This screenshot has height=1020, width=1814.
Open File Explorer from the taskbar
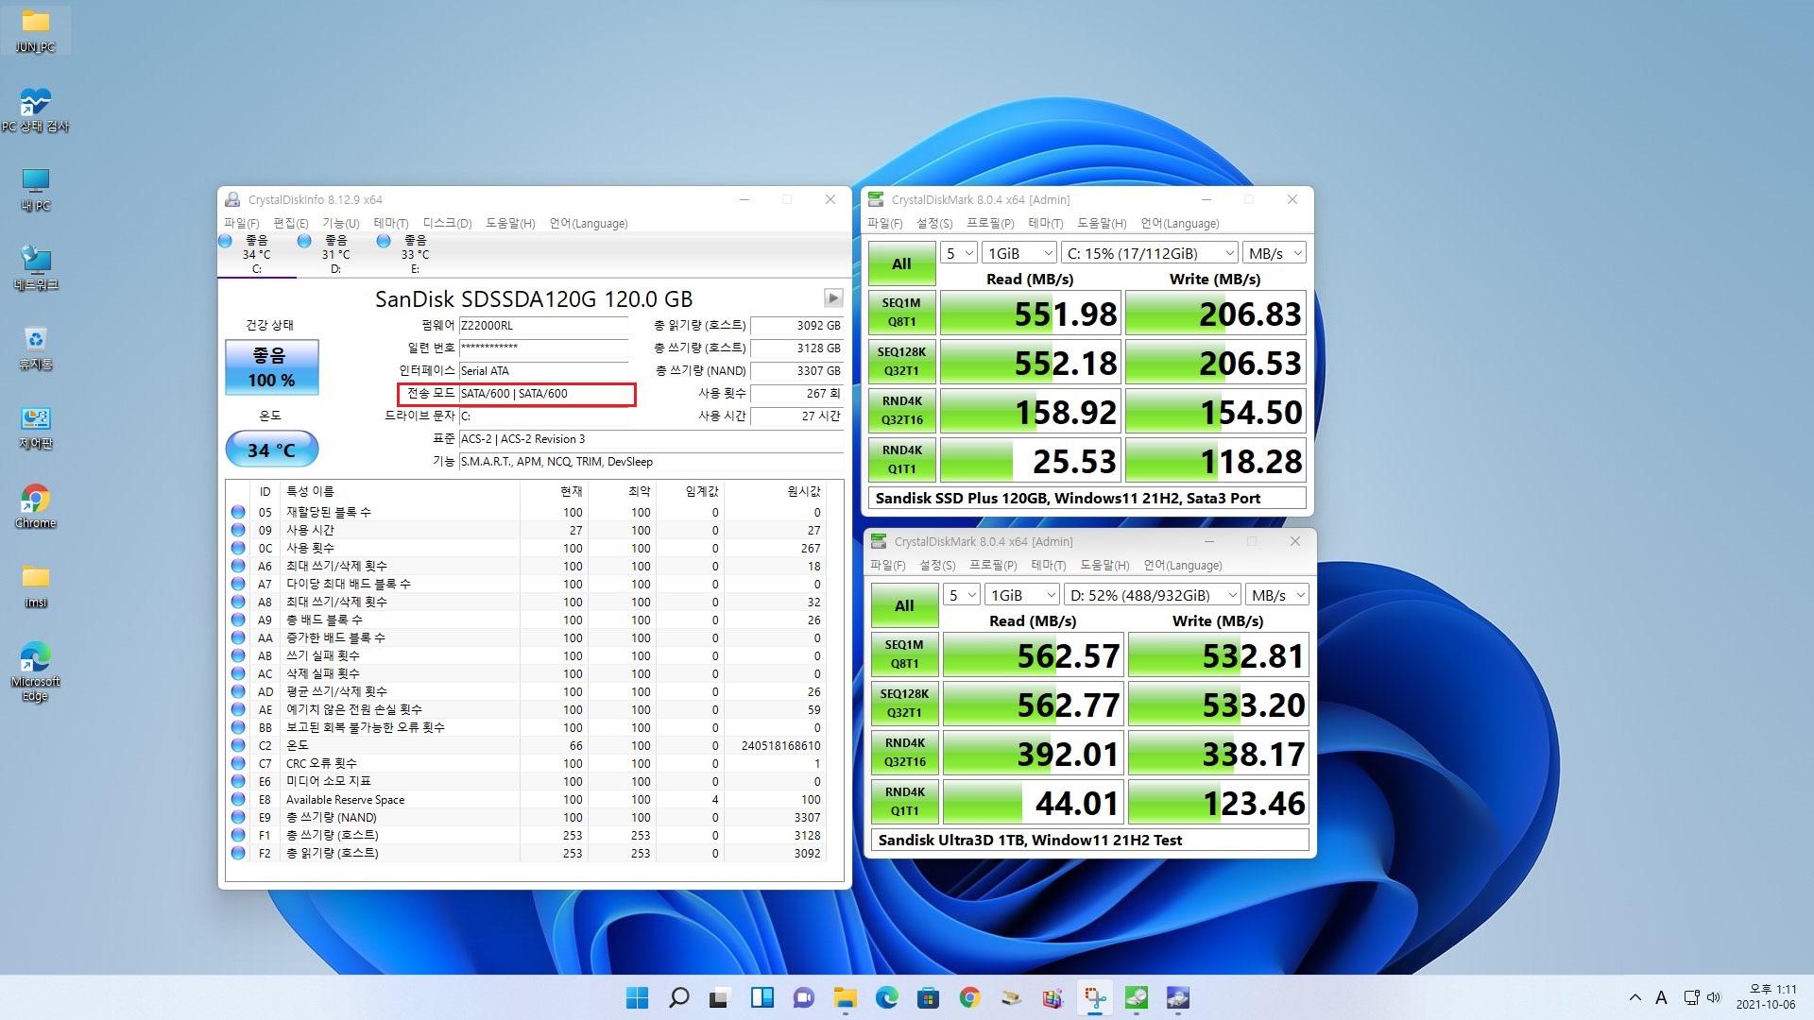pyautogui.click(x=845, y=998)
